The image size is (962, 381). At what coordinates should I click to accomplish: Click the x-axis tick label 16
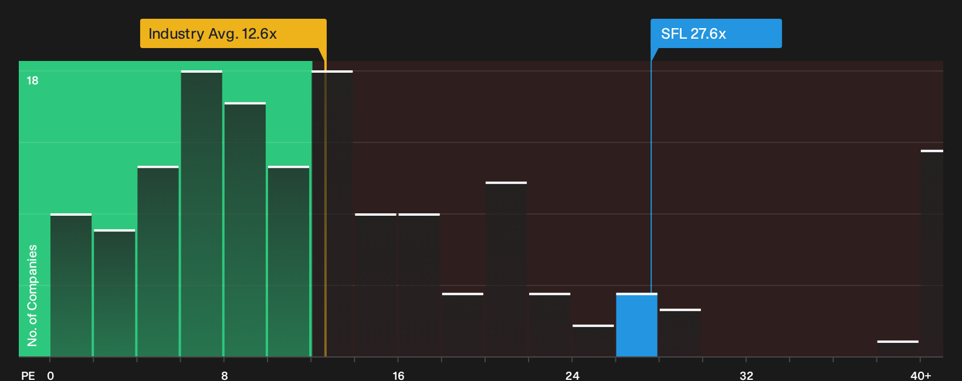[x=398, y=376]
